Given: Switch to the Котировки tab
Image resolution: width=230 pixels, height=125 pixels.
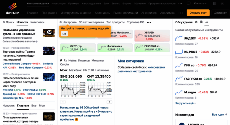Looking at the screenshot, I should click(37, 22).
